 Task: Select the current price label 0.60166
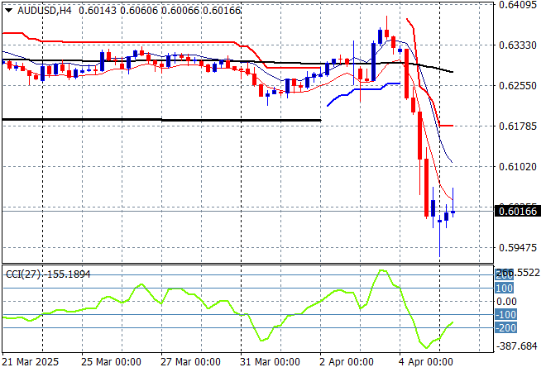[x=518, y=212]
